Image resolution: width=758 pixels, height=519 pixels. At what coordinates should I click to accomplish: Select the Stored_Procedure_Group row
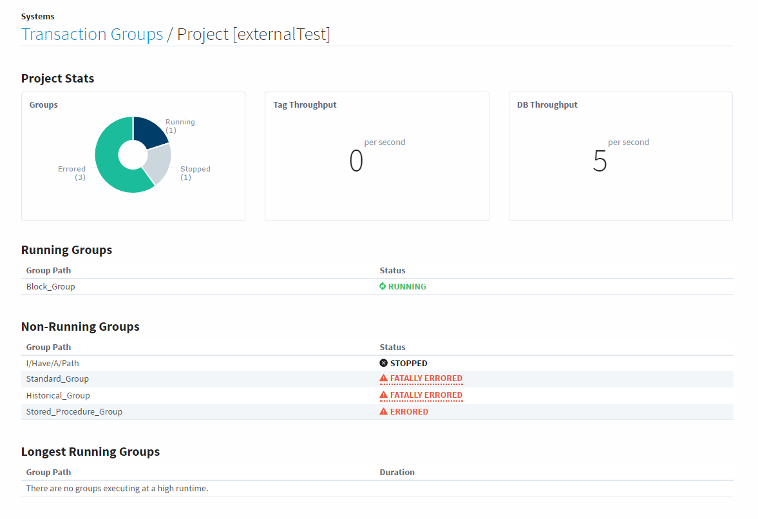pos(74,411)
